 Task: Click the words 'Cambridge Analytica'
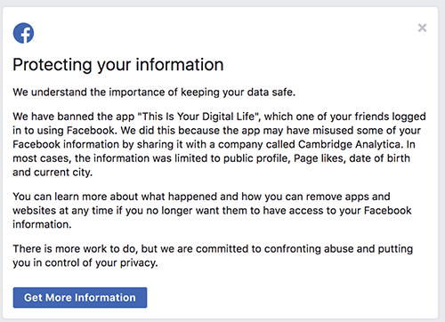[351, 144]
